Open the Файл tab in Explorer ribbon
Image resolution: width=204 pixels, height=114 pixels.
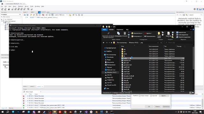pos(104,29)
